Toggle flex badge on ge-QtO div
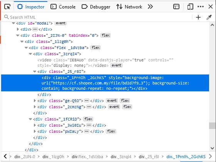Screen dimensions: 216x162 [125, 101]
